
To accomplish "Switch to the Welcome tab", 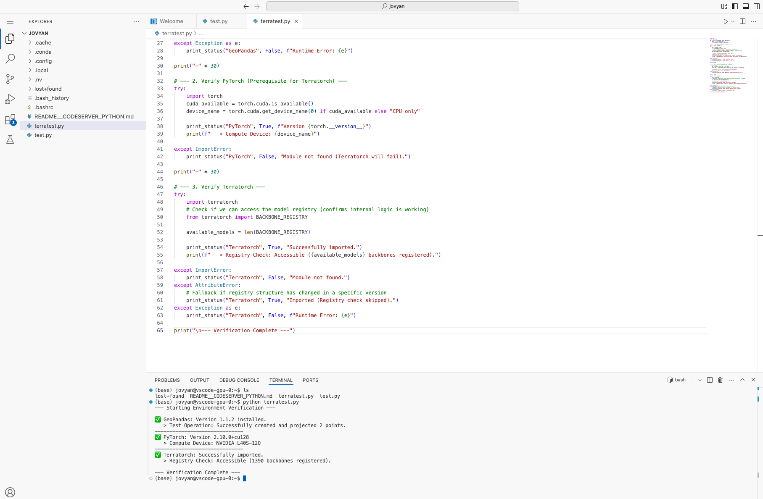I will [x=172, y=21].
